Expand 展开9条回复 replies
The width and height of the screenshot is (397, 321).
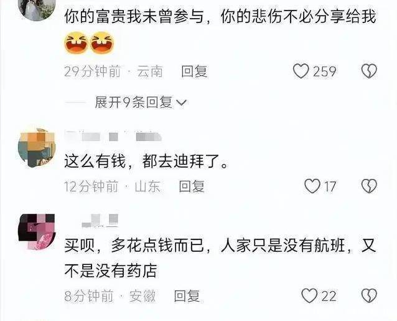pyautogui.click(x=141, y=102)
